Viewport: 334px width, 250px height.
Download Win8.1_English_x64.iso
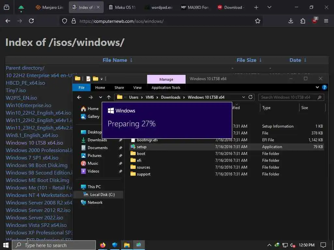[x=32, y=135]
